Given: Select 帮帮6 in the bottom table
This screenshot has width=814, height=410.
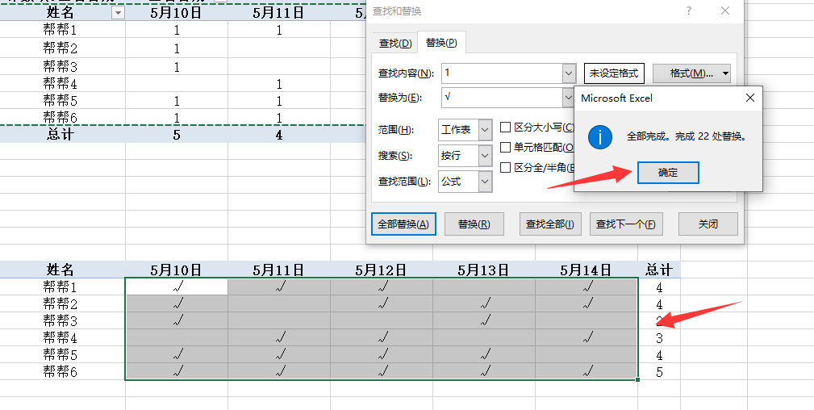Looking at the screenshot, I should pyautogui.click(x=61, y=371).
